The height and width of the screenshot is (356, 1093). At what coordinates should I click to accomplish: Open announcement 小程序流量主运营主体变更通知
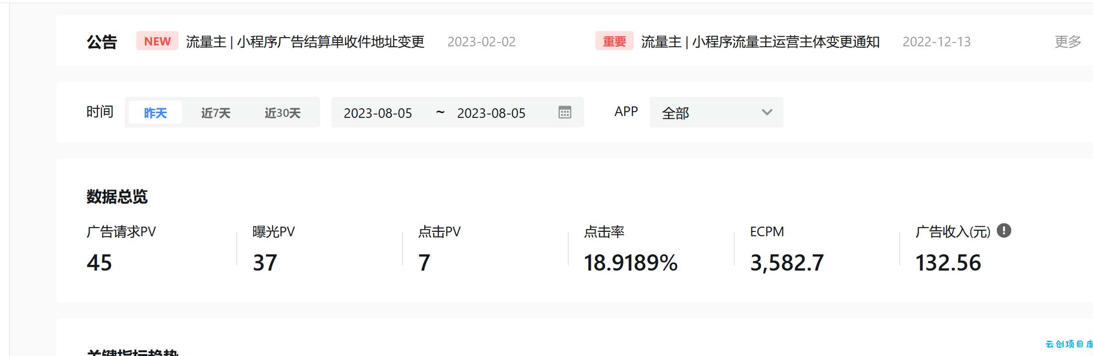761,42
